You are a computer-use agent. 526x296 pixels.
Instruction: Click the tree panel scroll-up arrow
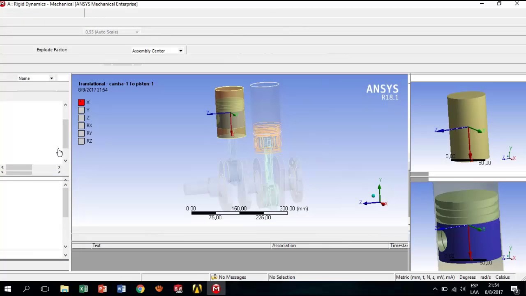coord(65,105)
